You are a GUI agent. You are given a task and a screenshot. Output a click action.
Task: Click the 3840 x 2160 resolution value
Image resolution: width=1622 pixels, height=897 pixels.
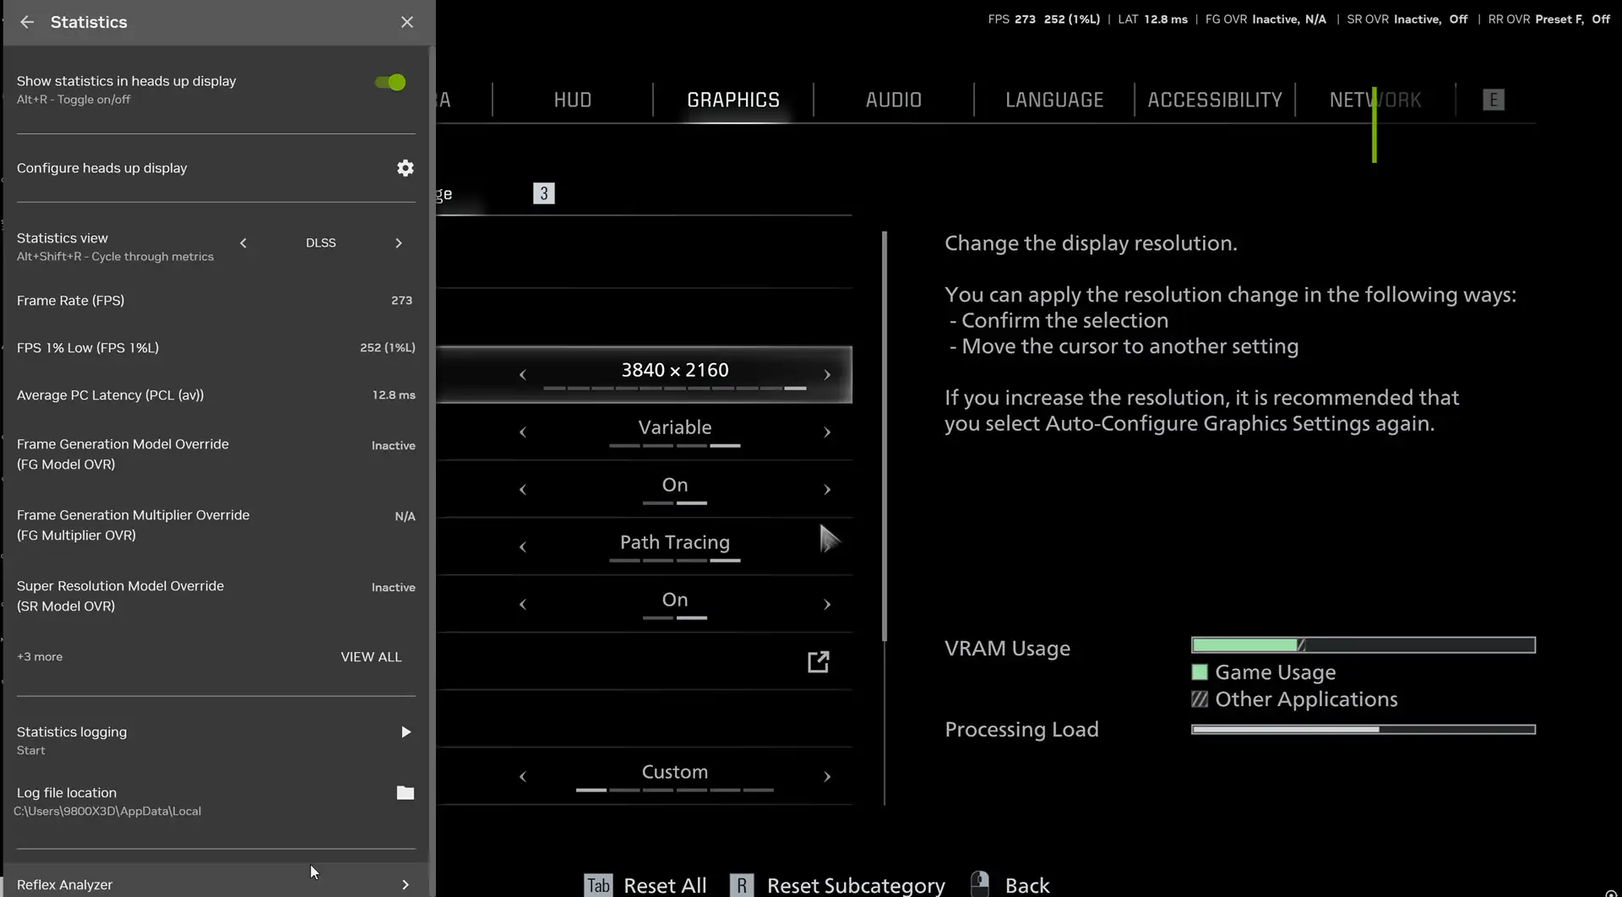[675, 370]
